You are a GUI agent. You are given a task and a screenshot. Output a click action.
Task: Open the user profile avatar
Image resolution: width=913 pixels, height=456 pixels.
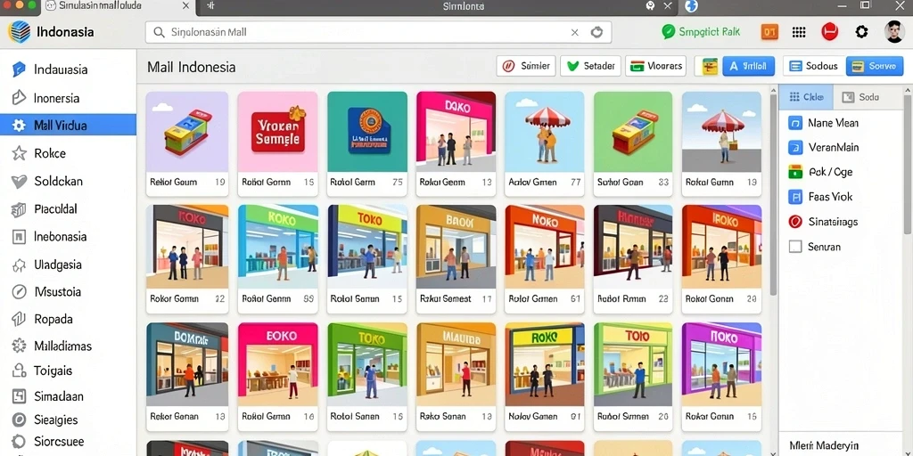pyautogui.click(x=893, y=32)
